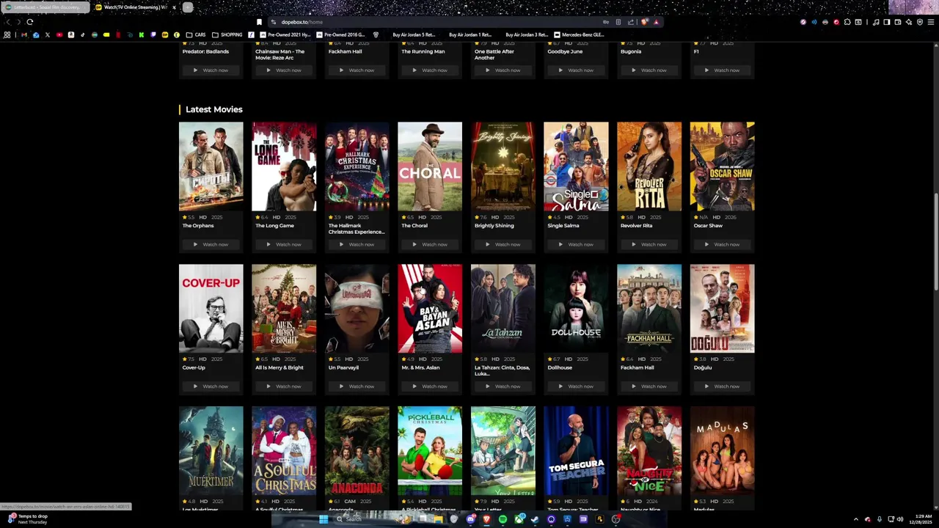Click the All Is Merry & Bright title

pyautogui.click(x=279, y=367)
